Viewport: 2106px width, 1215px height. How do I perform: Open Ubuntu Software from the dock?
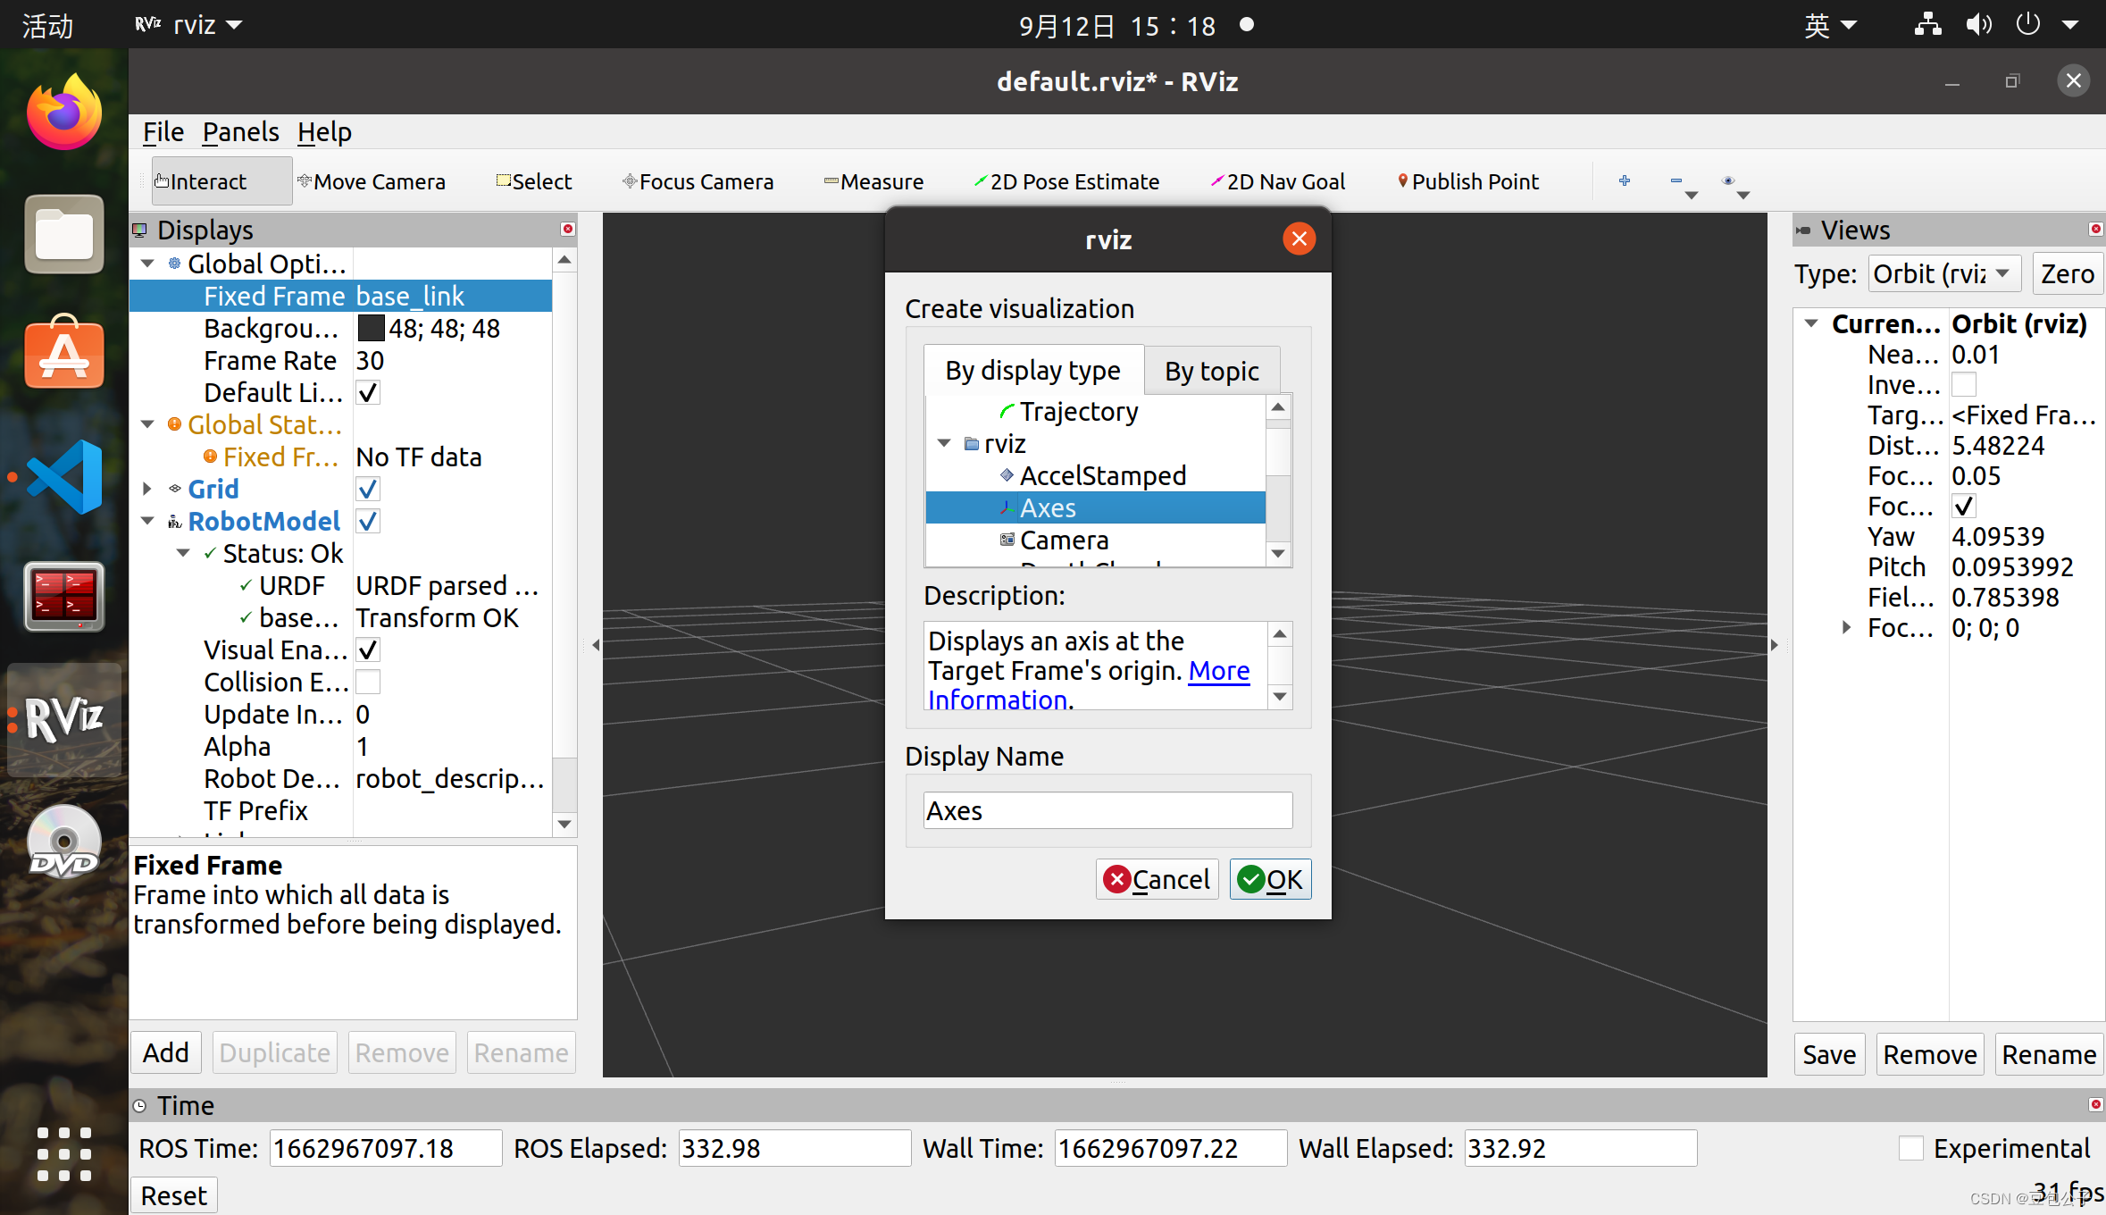point(64,353)
